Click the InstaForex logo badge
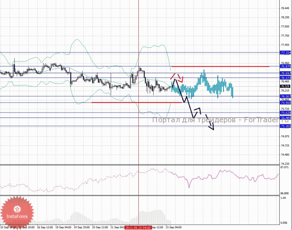Viewport: 292px width, 230px height. pos(17,212)
